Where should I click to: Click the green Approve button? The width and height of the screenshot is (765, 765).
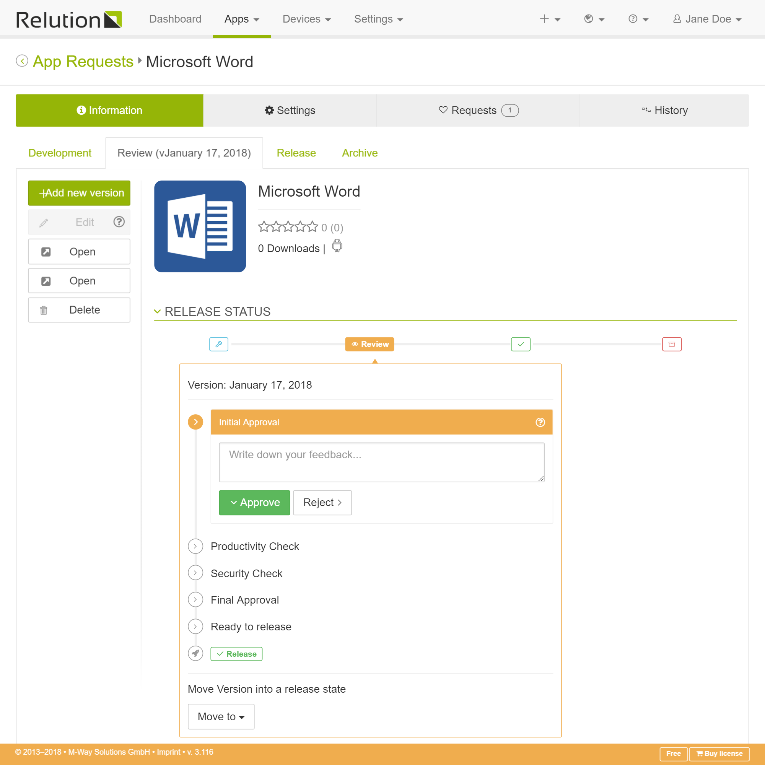click(x=255, y=503)
